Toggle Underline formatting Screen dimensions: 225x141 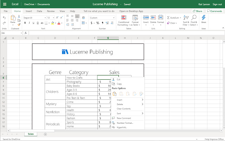(34, 23)
